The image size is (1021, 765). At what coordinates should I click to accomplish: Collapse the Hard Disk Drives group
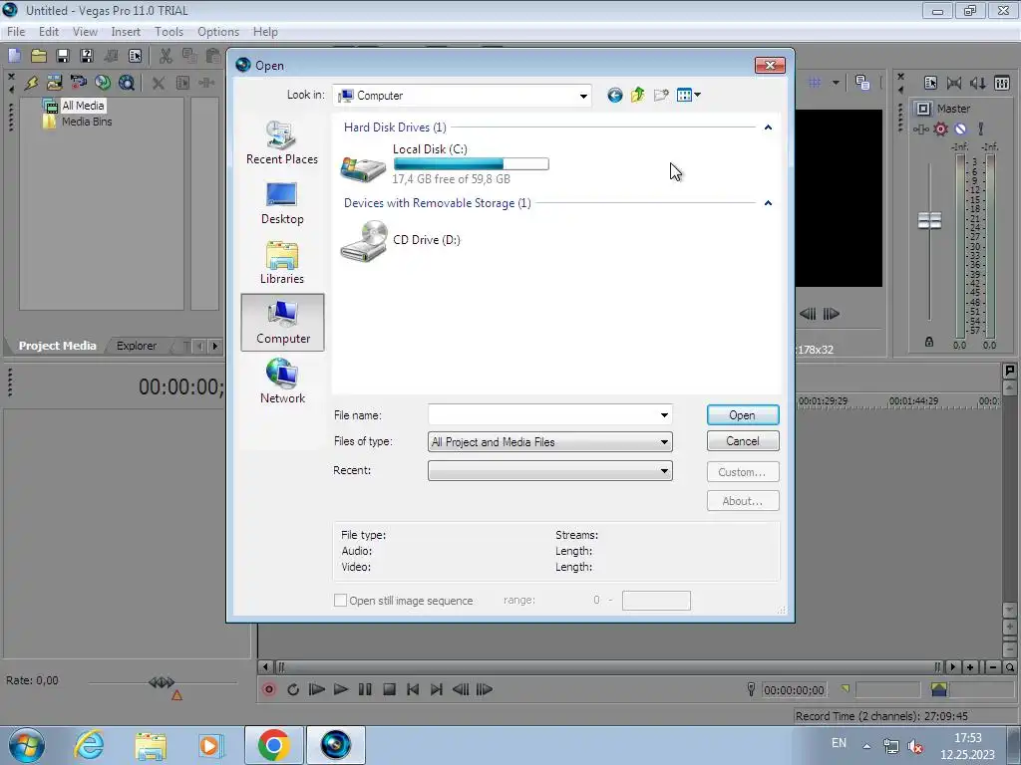[768, 127]
